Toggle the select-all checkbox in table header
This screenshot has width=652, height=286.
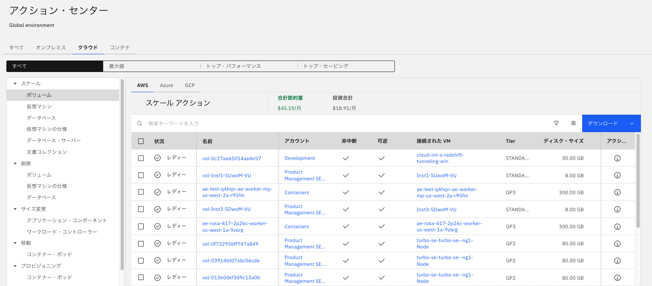pos(141,141)
